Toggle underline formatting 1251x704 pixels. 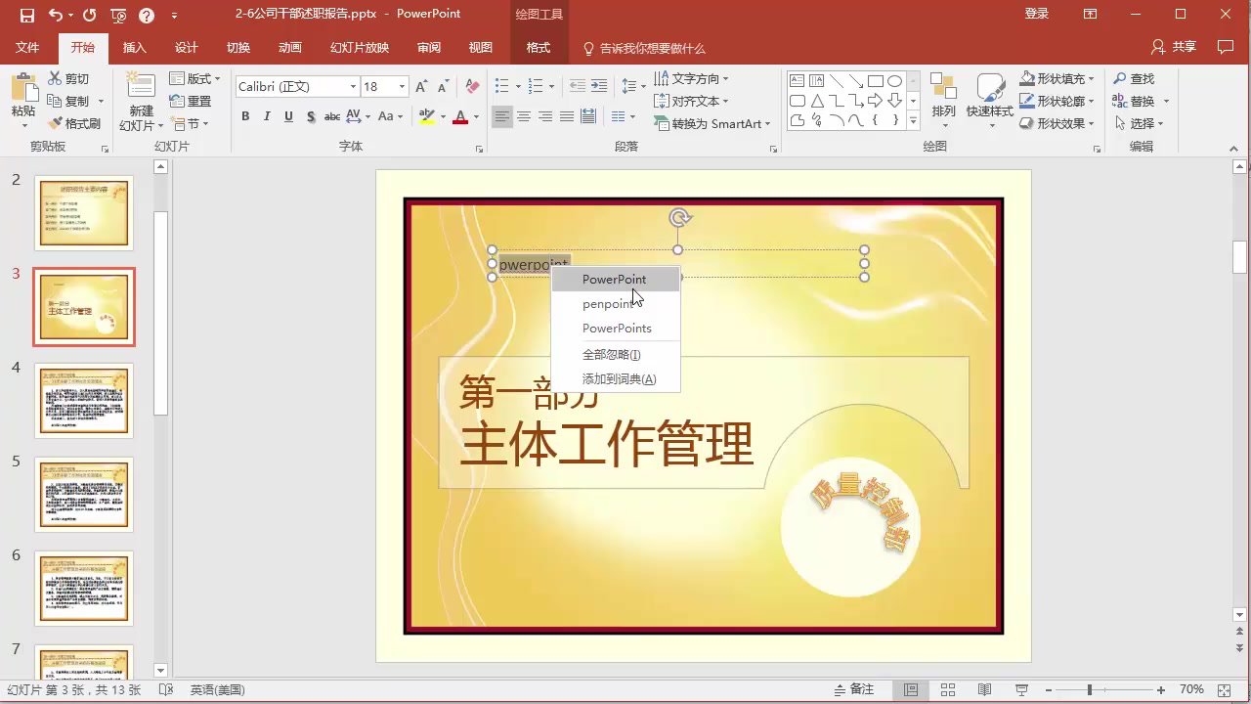click(288, 116)
